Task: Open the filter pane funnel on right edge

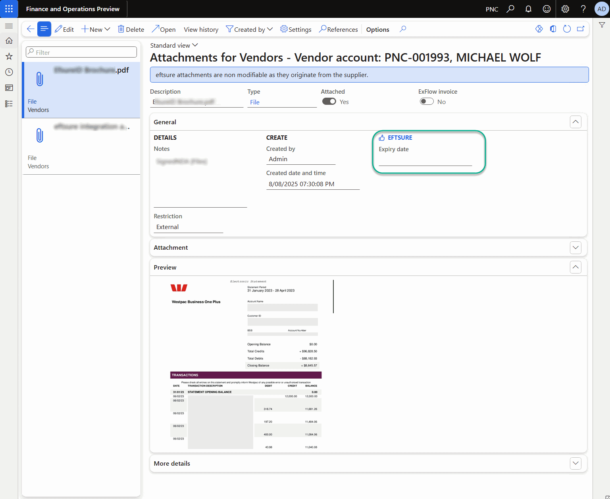Action: tap(602, 25)
